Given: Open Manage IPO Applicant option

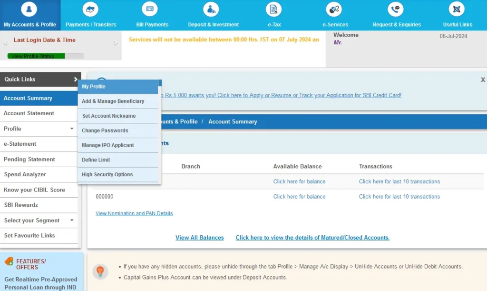Looking at the screenshot, I should pos(118,145).
